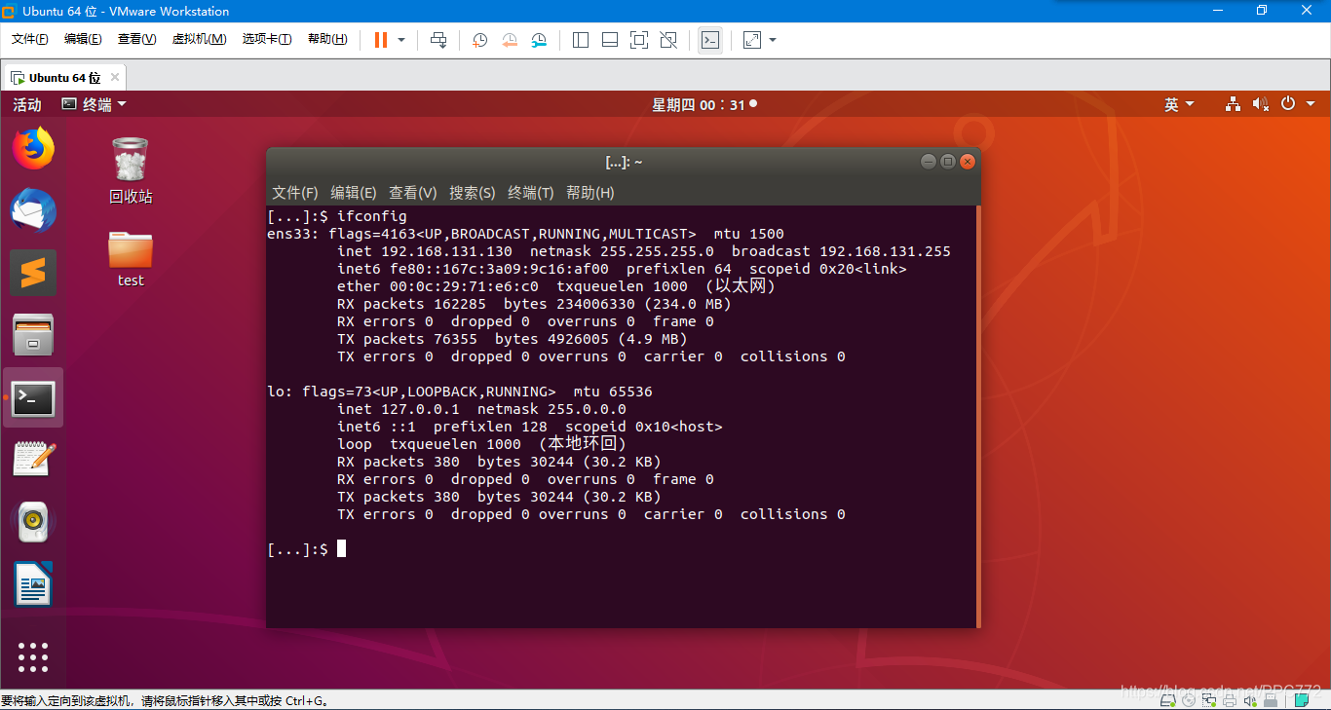1331x710 pixels.
Task: Open the snapshot manager icon
Action: 539,40
